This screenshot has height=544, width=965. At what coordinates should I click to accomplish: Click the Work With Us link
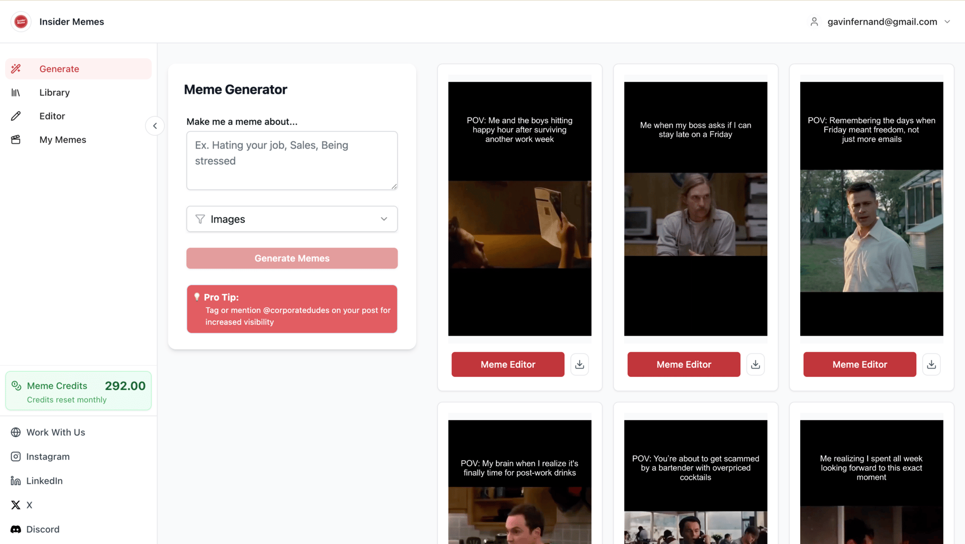coord(55,433)
